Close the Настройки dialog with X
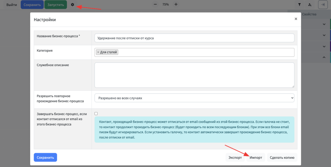331x167 pixels. 295,19
